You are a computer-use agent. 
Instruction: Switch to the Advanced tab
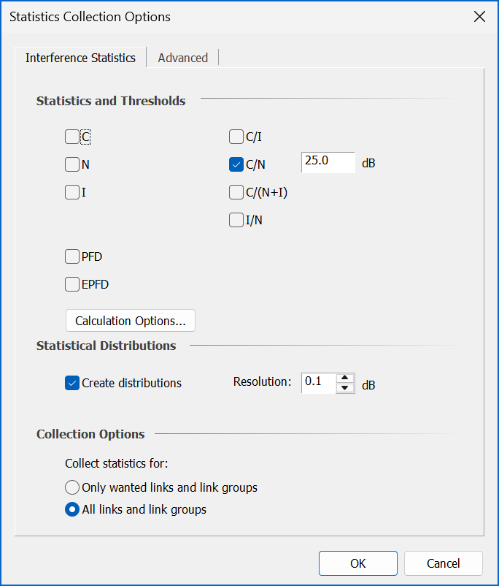pos(182,58)
